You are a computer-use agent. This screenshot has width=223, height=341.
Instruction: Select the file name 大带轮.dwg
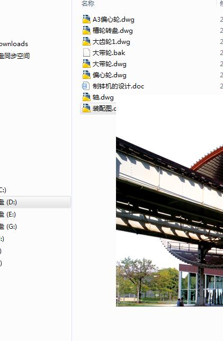[x=110, y=64]
